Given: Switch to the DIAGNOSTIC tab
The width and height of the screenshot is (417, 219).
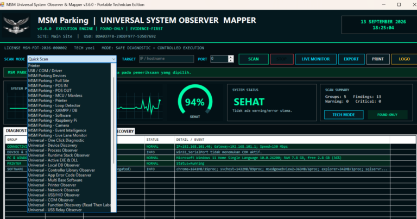Looking at the screenshot, I should (16, 130).
